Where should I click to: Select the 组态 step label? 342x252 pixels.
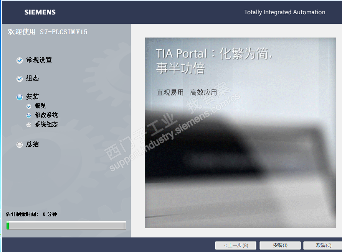pos(32,78)
